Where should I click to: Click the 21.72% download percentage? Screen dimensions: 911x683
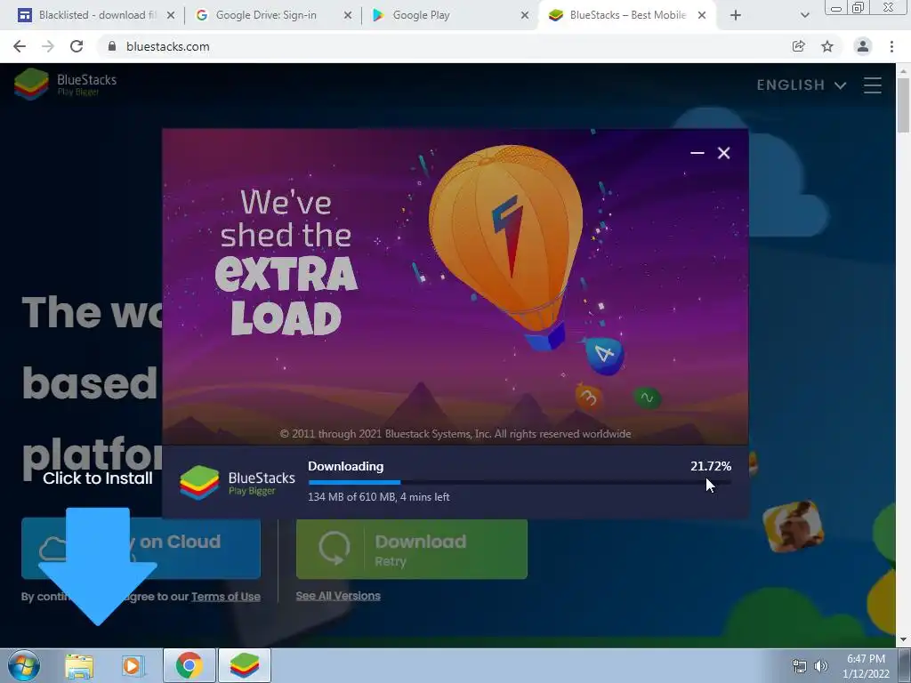711,466
